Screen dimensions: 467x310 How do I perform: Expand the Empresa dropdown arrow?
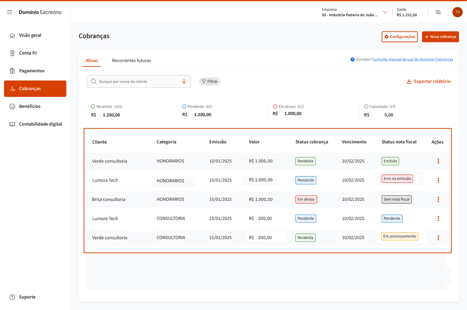pos(385,12)
